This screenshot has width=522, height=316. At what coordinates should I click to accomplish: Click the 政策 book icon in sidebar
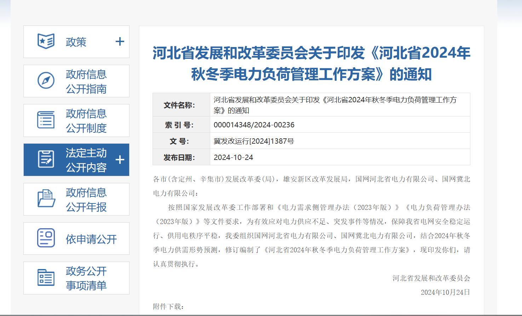(46, 41)
